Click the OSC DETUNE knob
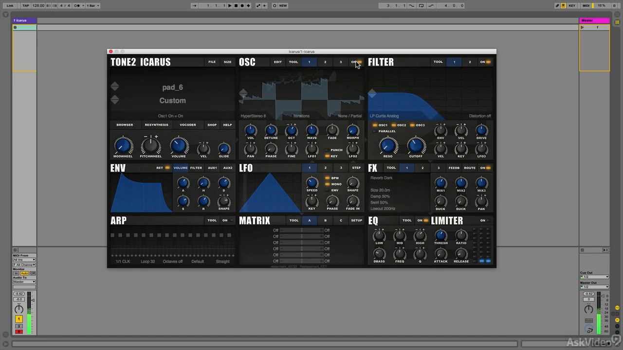 [271, 130]
